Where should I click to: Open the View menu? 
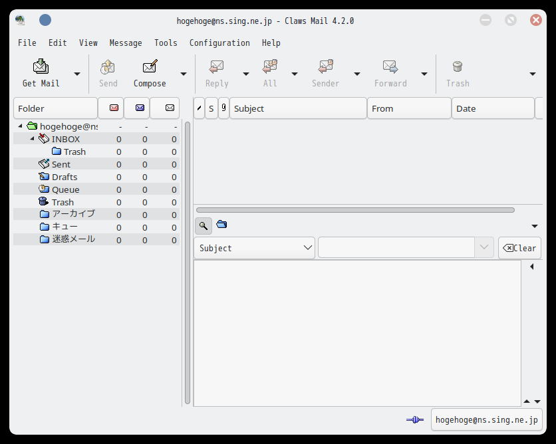(x=88, y=43)
